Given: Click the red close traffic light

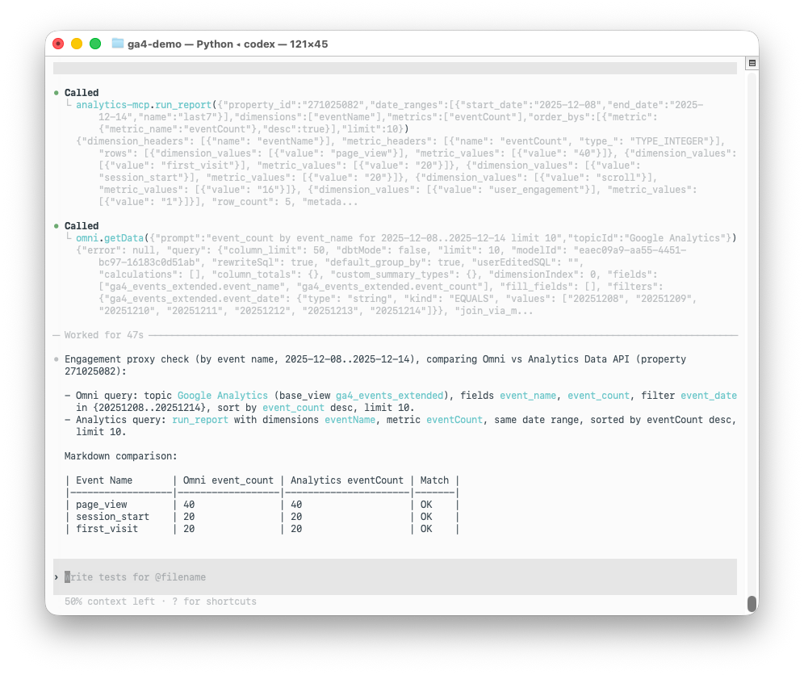Looking at the screenshot, I should coord(57,44).
